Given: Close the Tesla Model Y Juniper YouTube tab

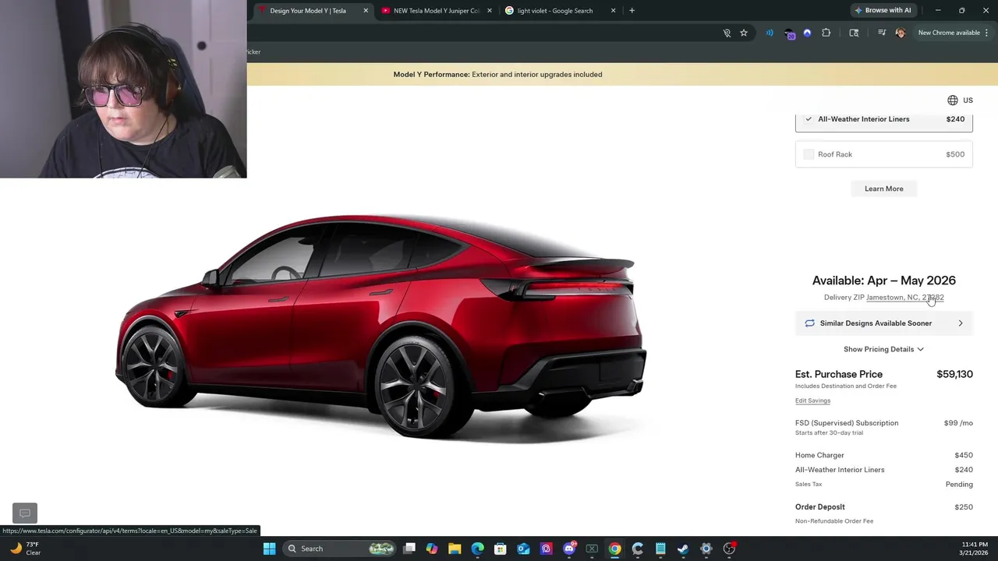Looking at the screenshot, I should click(490, 11).
